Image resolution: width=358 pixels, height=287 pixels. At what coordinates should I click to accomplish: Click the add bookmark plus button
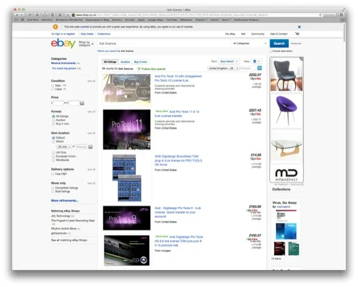[x=68, y=15]
